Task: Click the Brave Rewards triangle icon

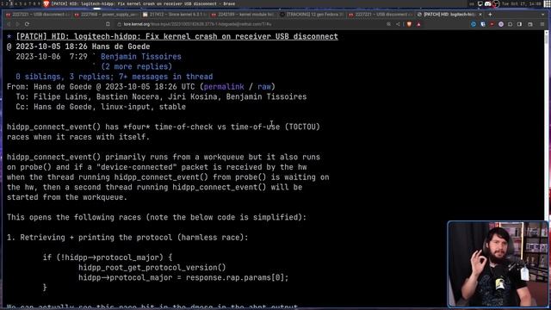Action: [418, 24]
